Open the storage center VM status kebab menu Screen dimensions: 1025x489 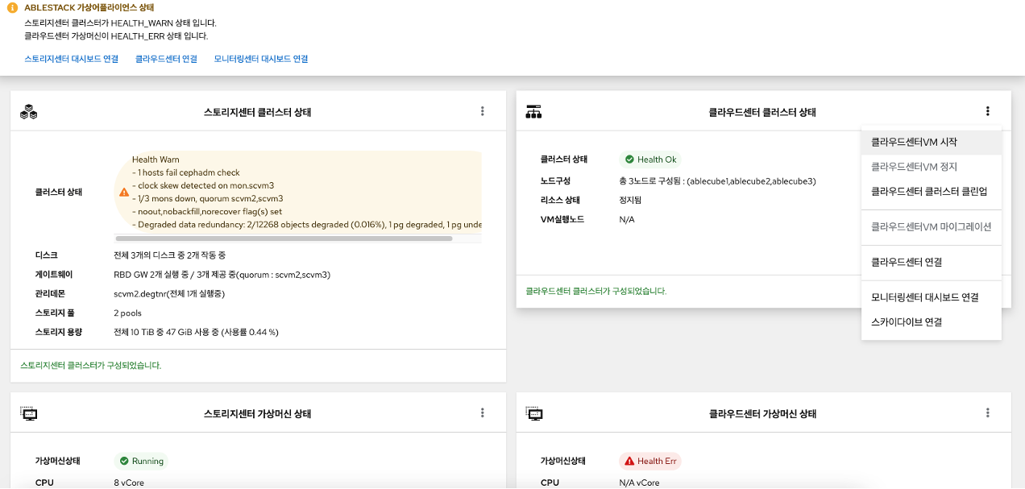482,412
